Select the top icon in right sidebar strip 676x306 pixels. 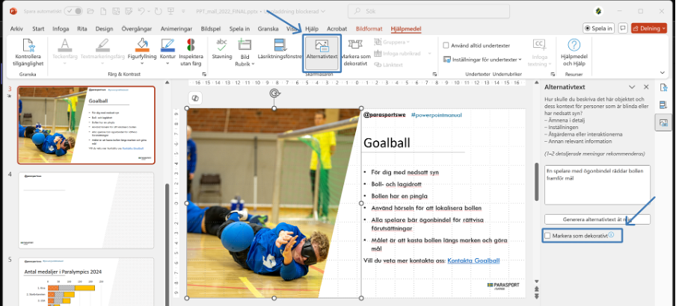663,88
